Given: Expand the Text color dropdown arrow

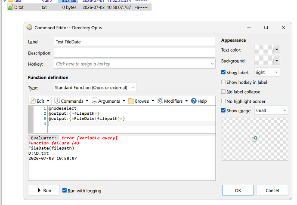Looking at the screenshot, I should [276, 50].
